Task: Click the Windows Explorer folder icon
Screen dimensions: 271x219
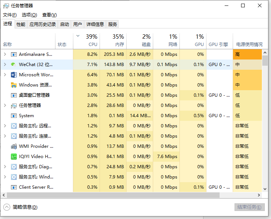Action: [x=13, y=85]
